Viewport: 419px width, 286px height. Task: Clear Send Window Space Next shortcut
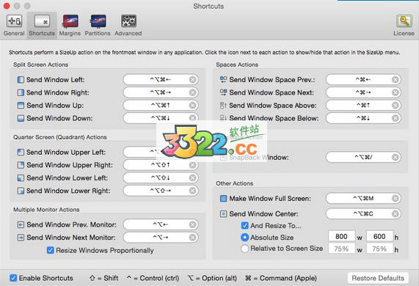pos(396,92)
